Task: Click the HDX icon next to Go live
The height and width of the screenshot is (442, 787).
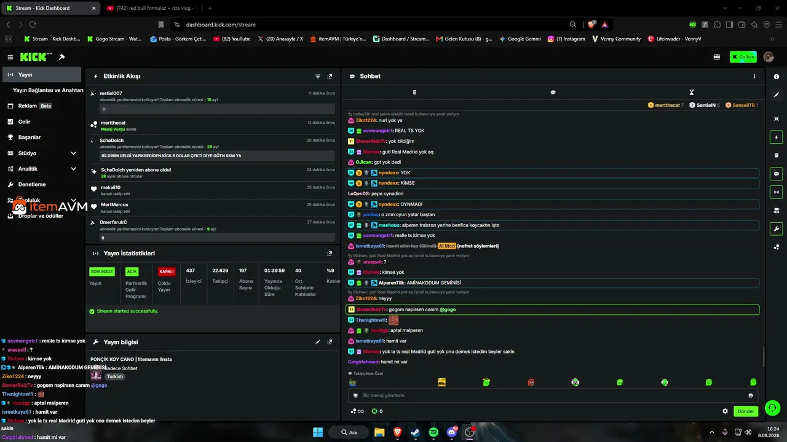Action: pos(716,57)
